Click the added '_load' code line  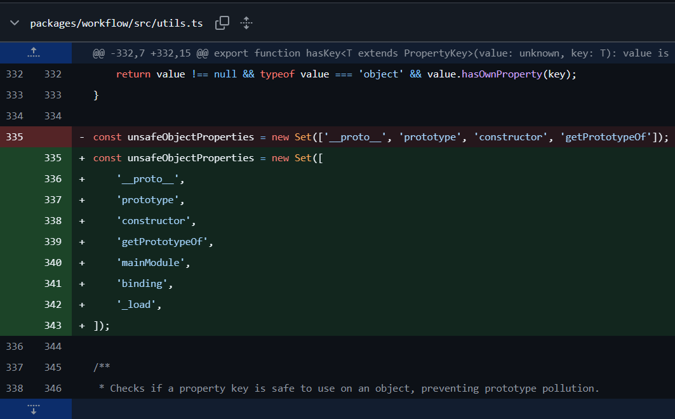[x=139, y=305]
